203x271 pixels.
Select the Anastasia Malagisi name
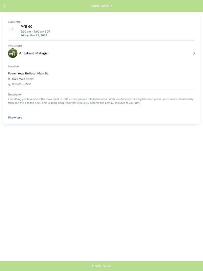33,53
